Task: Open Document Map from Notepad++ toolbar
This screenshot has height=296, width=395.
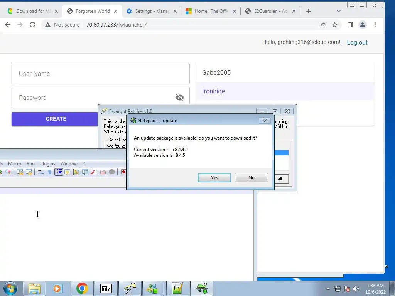Action: pyautogui.click(x=76, y=172)
